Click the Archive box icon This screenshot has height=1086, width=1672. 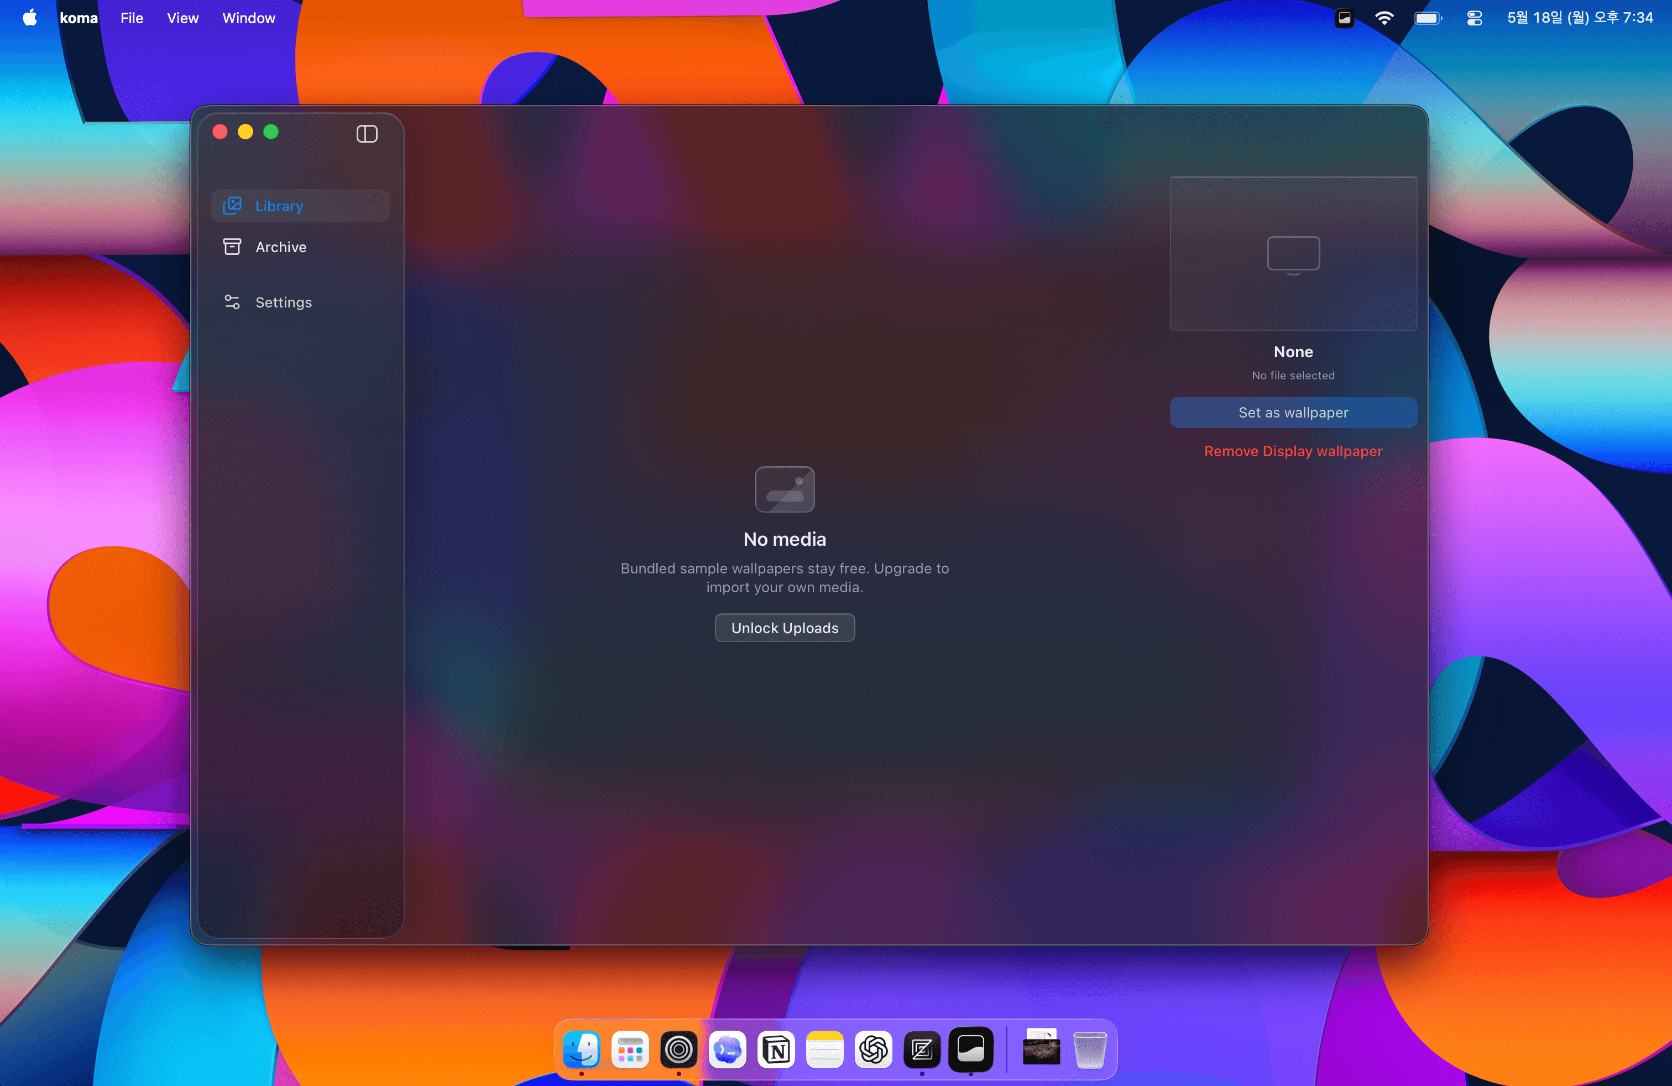tap(232, 247)
